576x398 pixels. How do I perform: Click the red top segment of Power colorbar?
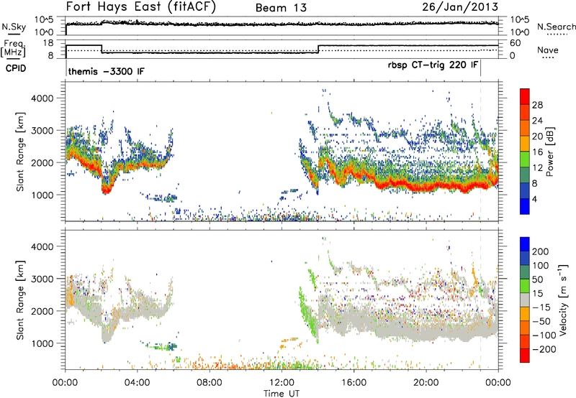coord(525,96)
